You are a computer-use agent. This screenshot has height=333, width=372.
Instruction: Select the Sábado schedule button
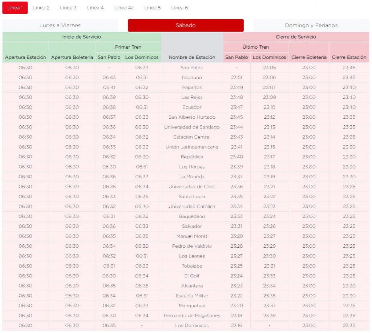click(186, 25)
